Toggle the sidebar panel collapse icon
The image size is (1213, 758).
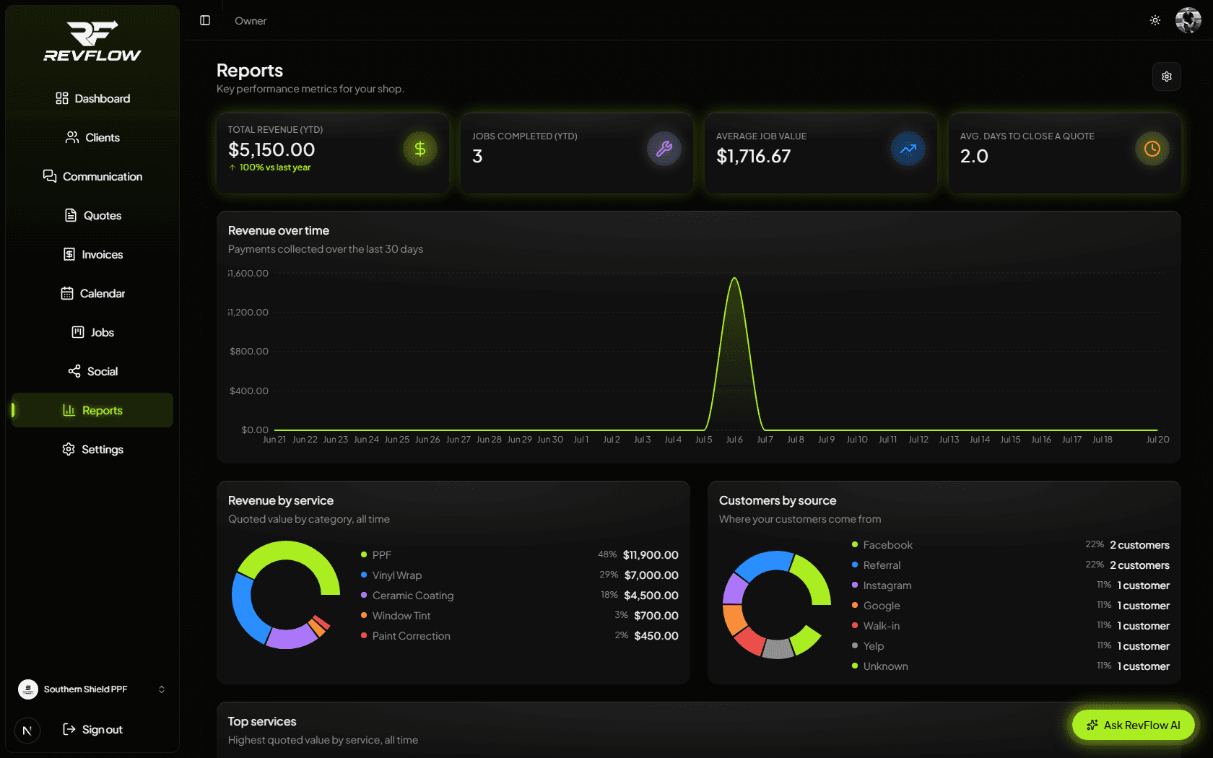click(x=205, y=20)
